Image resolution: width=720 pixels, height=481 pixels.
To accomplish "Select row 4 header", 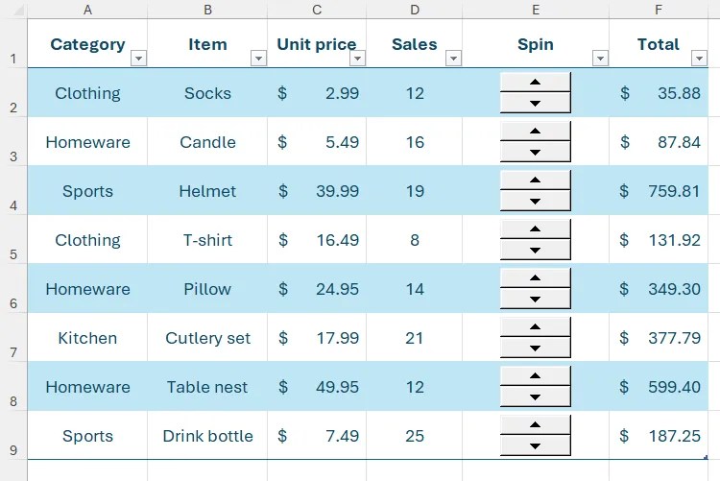I will (x=13, y=190).
